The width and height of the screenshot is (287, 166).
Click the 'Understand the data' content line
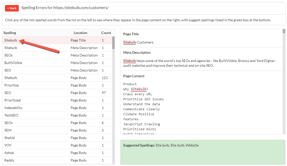click(141, 104)
